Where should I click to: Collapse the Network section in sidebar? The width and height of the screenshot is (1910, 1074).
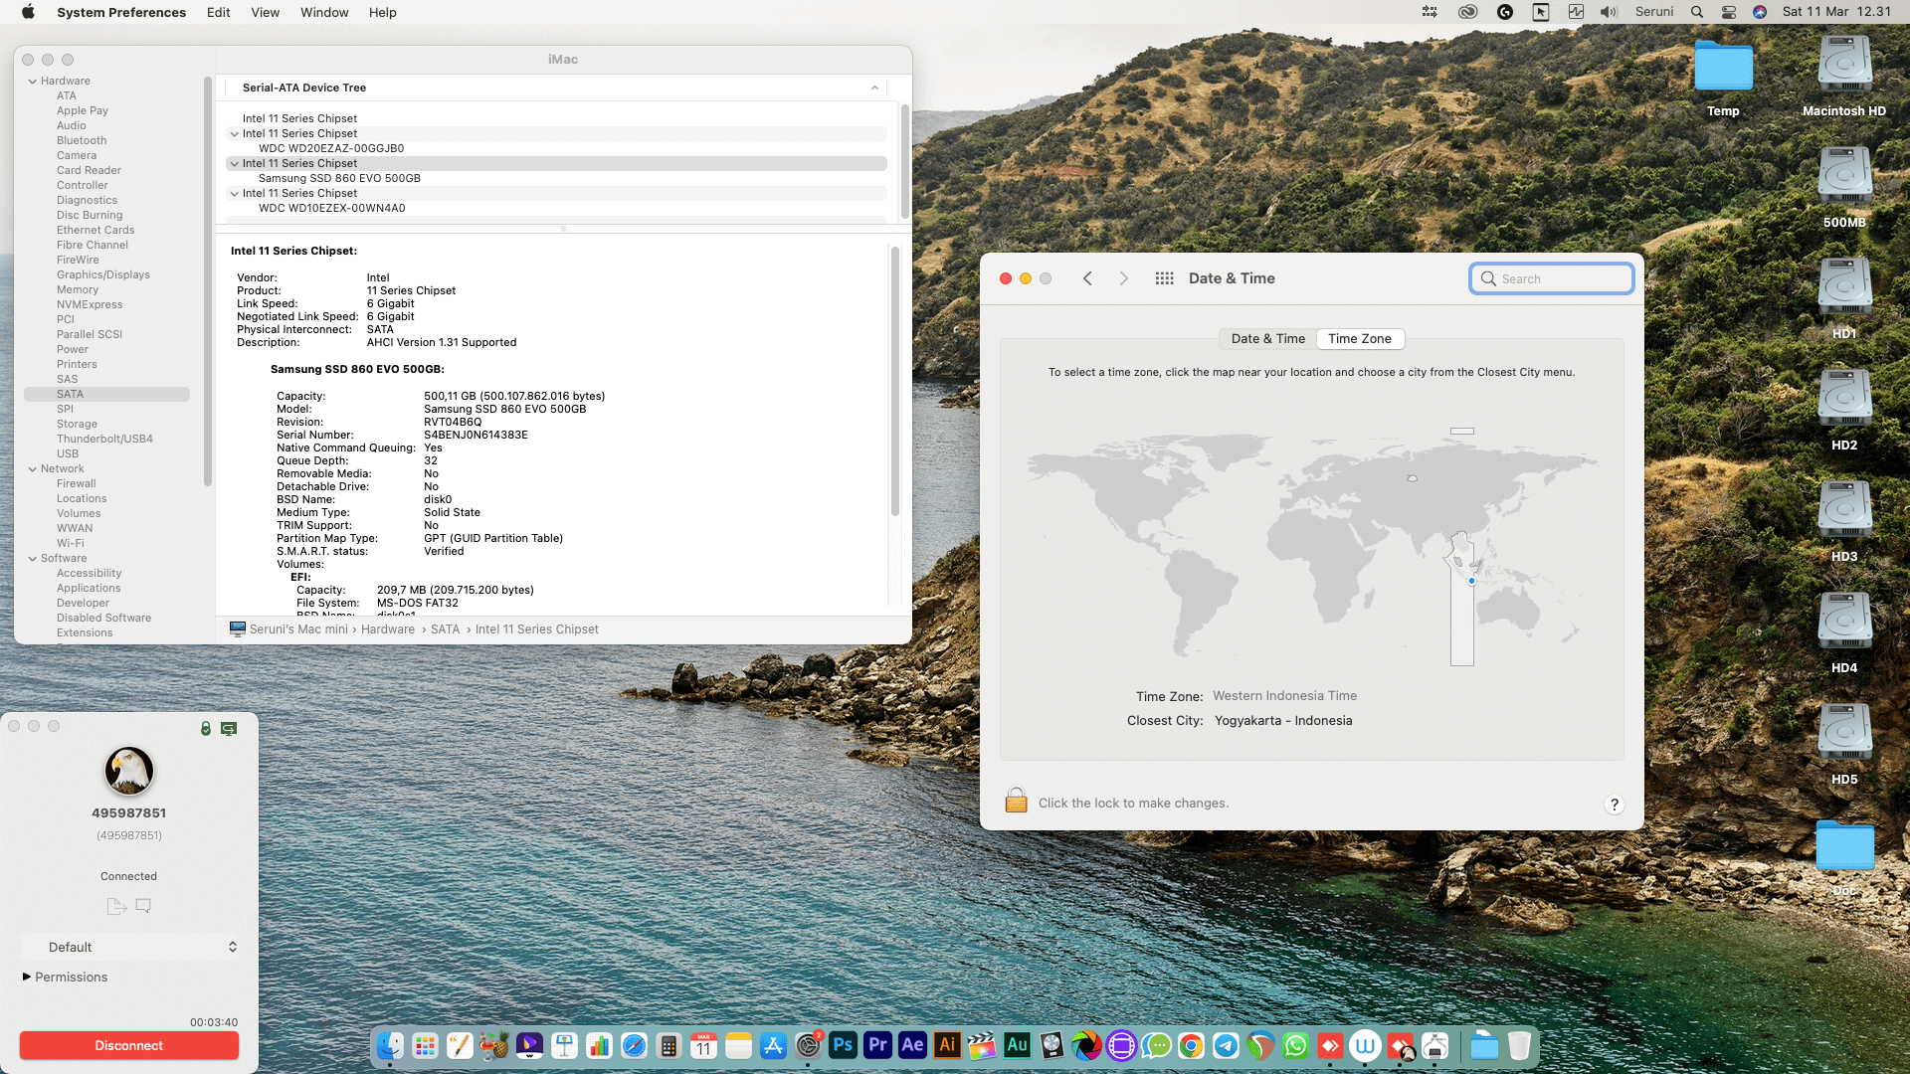click(33, 469)
